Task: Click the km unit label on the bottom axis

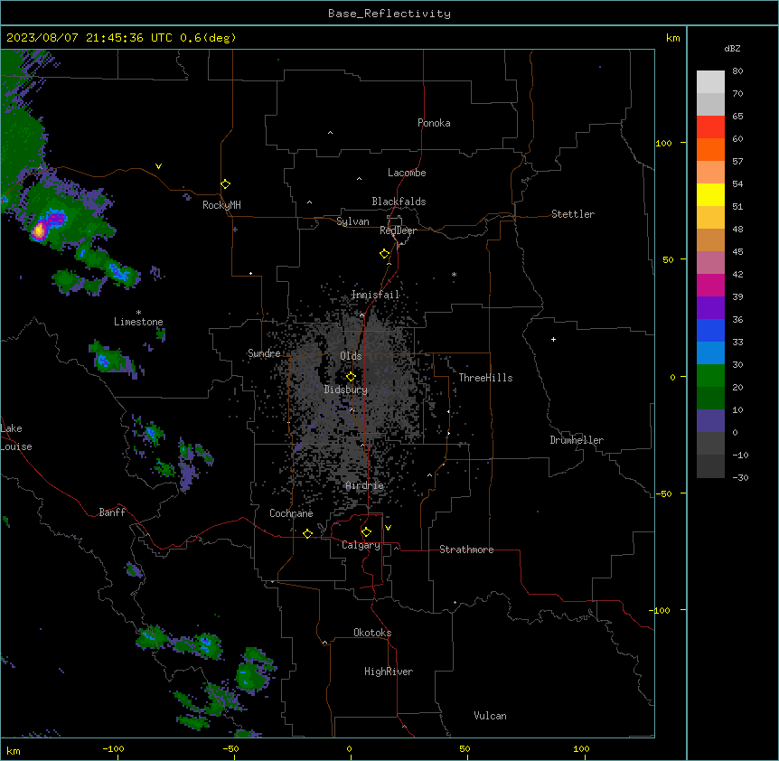Action: point(14,751)
